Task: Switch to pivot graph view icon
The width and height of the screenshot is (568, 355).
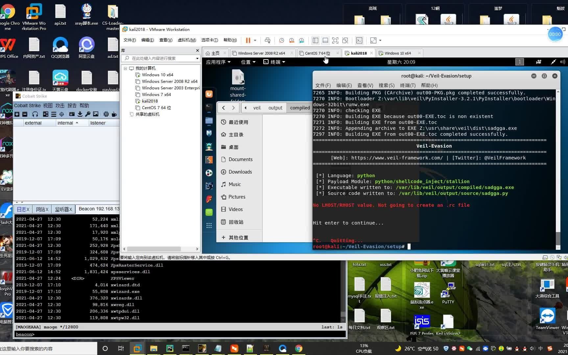Action: pos(46,114)
